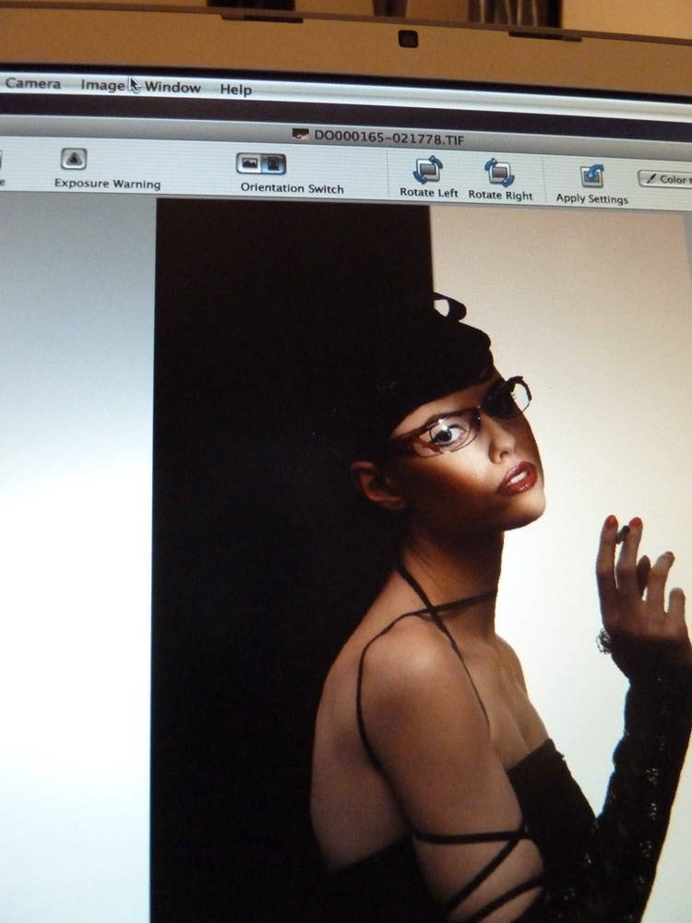Click the blank canvas left of the photo
Screen dimensions: 692x923
(74, 554)
